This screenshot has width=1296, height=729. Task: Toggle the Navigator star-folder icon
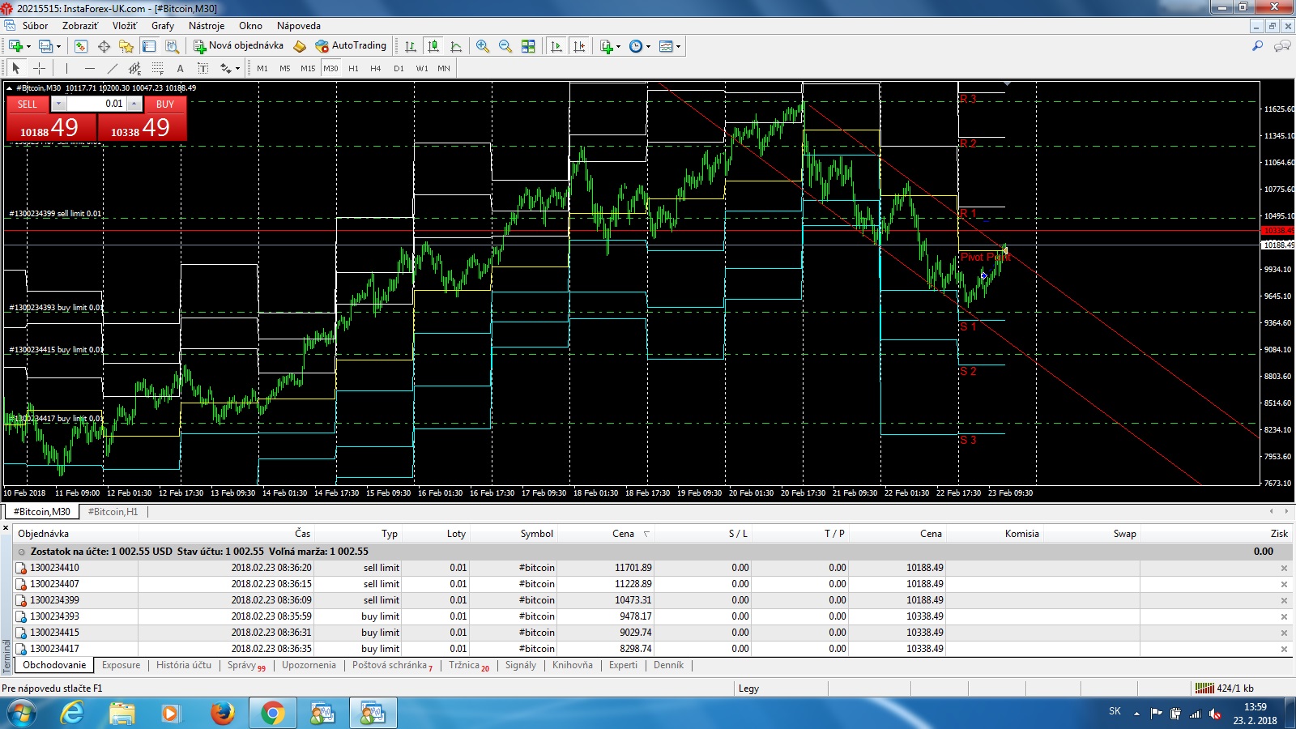pos(126,46)
